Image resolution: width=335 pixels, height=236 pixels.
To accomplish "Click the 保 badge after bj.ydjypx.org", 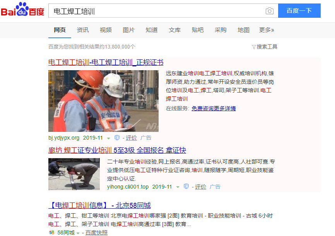I will [x=117, y=138].
